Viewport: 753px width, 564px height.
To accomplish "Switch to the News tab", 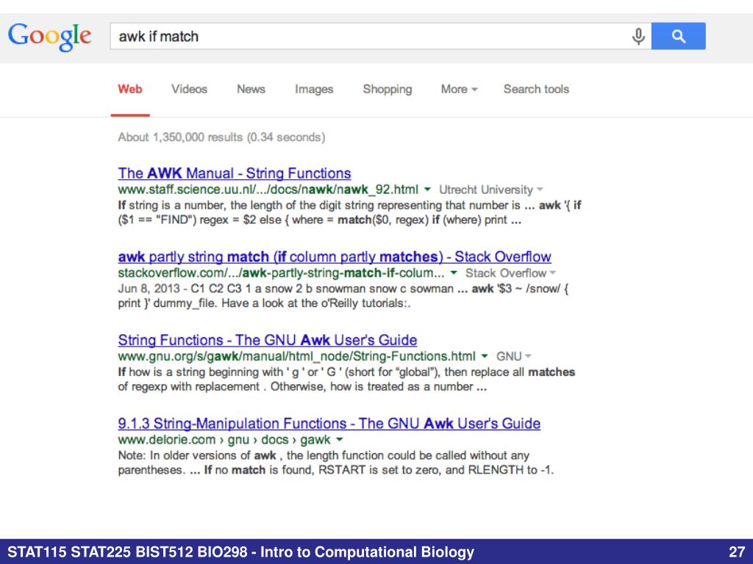I will coord(251,89).
